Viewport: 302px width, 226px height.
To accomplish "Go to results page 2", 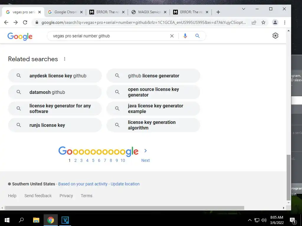I will (75, 160).
